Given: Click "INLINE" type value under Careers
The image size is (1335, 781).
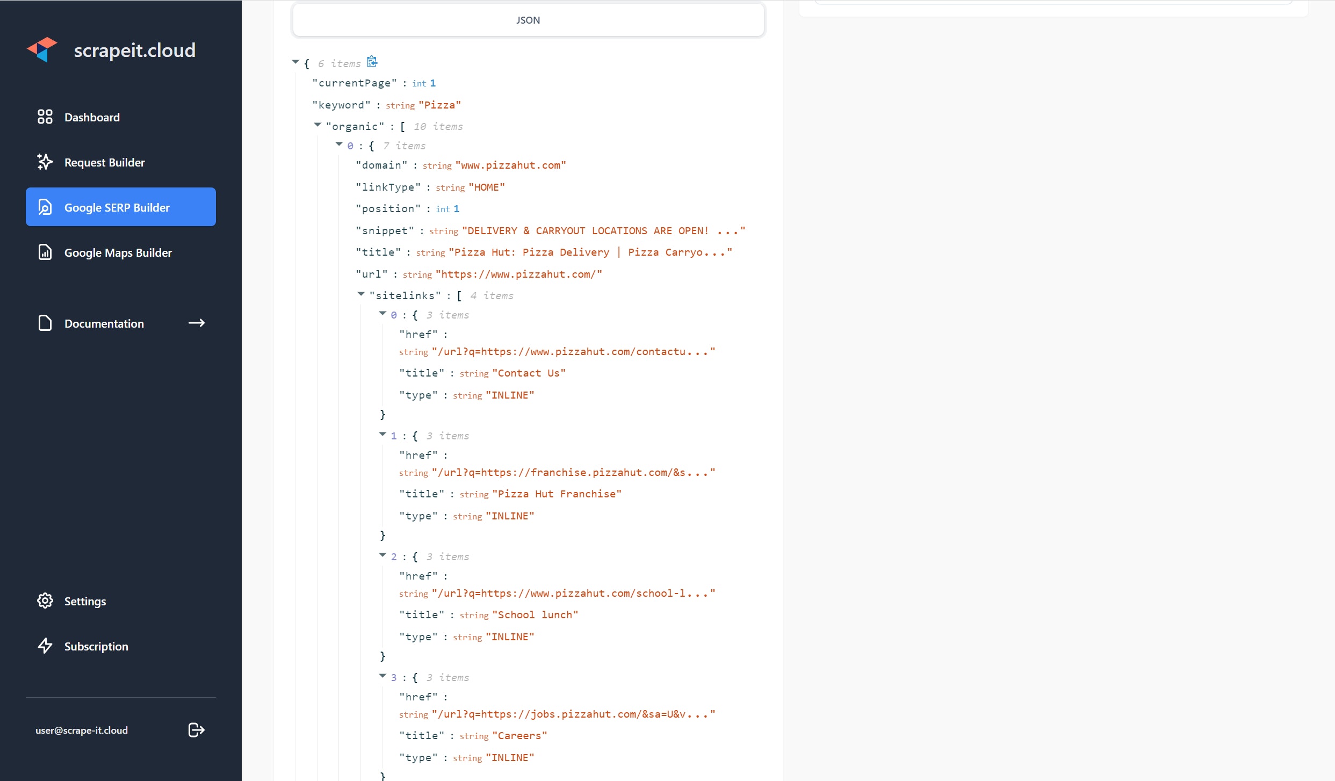Looking at the screenshot, I should [x=510, y=757].
